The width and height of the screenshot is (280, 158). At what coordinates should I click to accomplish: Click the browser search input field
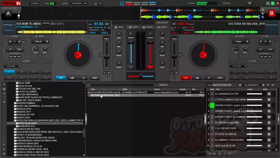click(122, 85)
